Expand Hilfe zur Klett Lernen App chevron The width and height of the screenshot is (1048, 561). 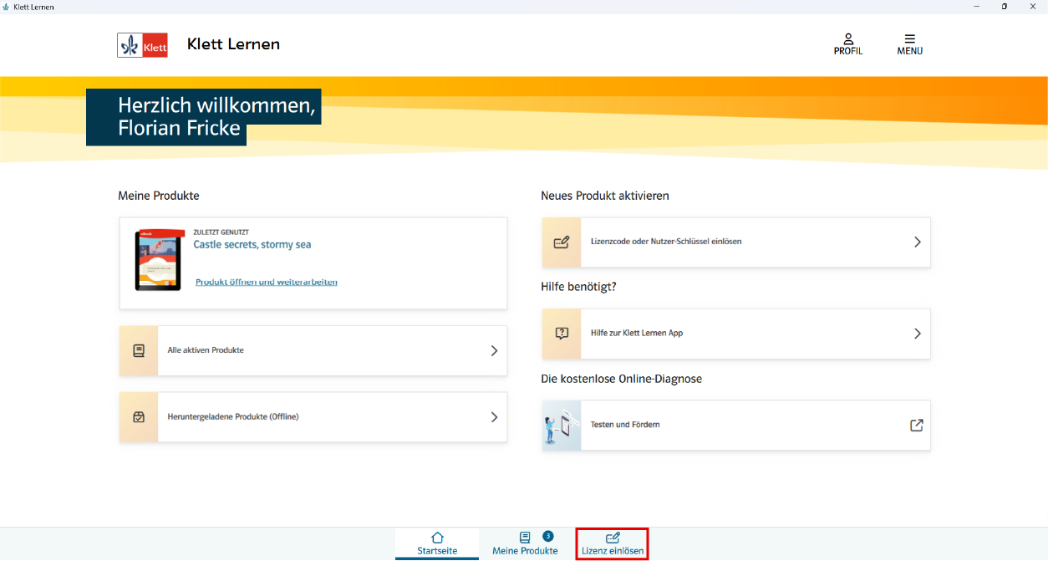coord(917,334)
